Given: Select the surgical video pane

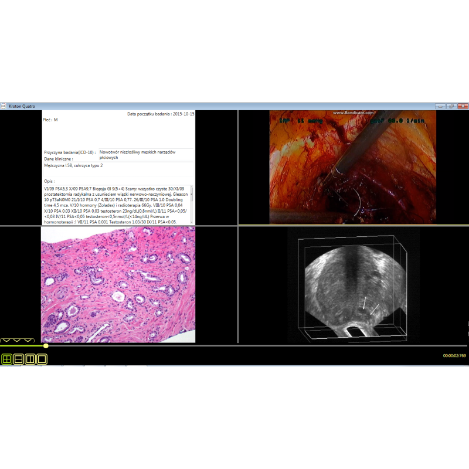Looking at the screenshot, I should [353, 167].
